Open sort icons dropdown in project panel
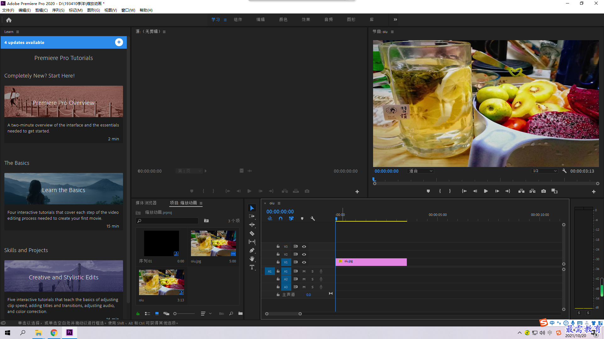 pyautogui.click(x=206, y=314)
